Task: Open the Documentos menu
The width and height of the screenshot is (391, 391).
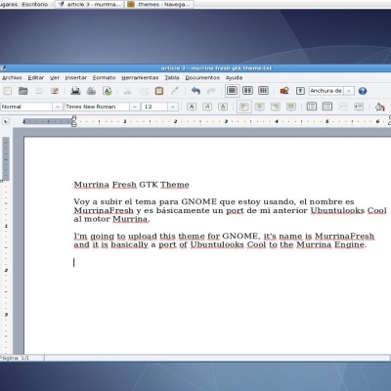Action: (x=202, y=77)
